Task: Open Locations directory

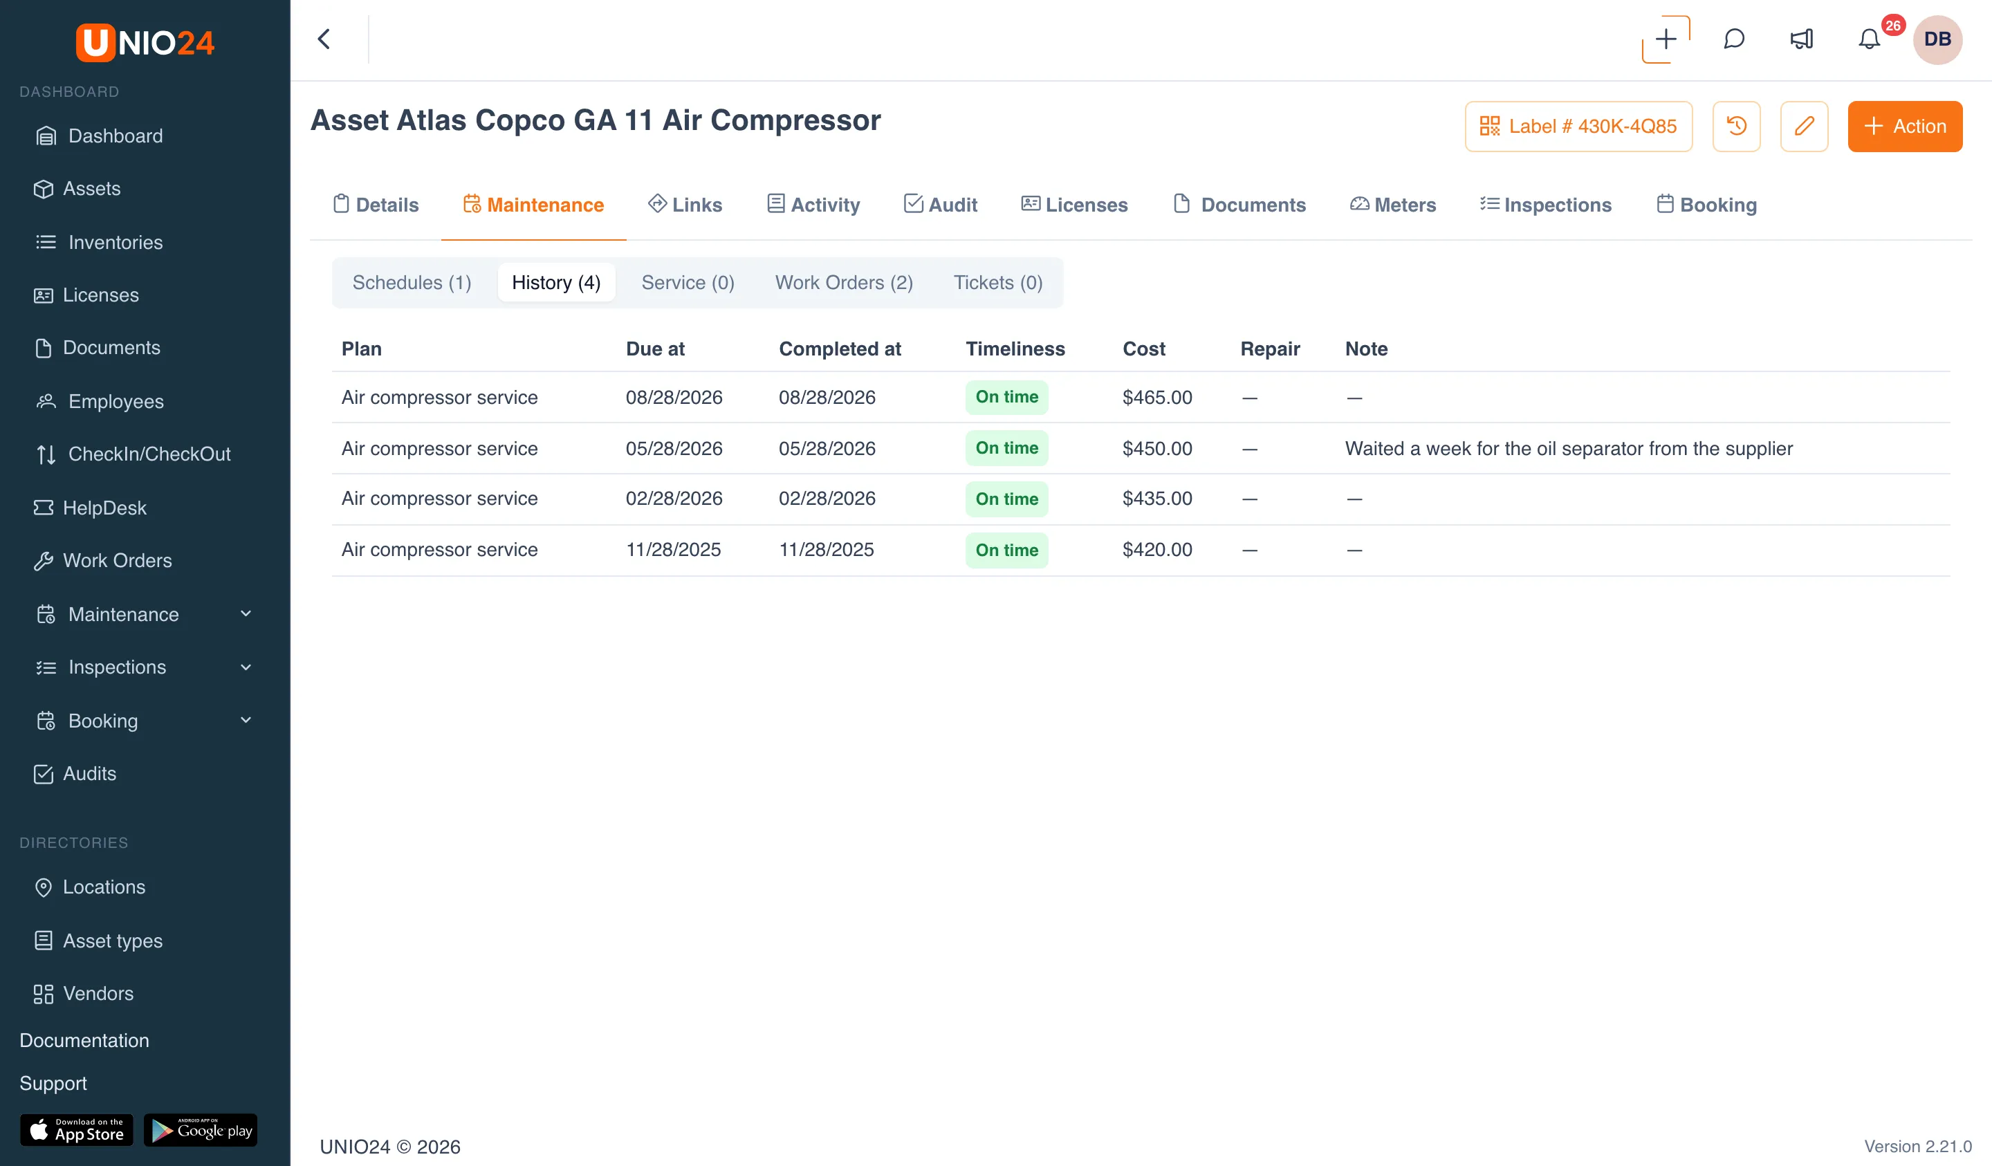Action: click(x=89, y=888)
